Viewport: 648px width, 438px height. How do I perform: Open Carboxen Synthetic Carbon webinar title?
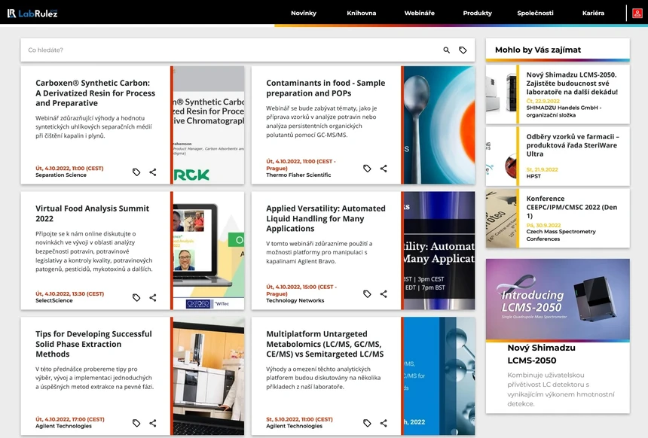95,93
